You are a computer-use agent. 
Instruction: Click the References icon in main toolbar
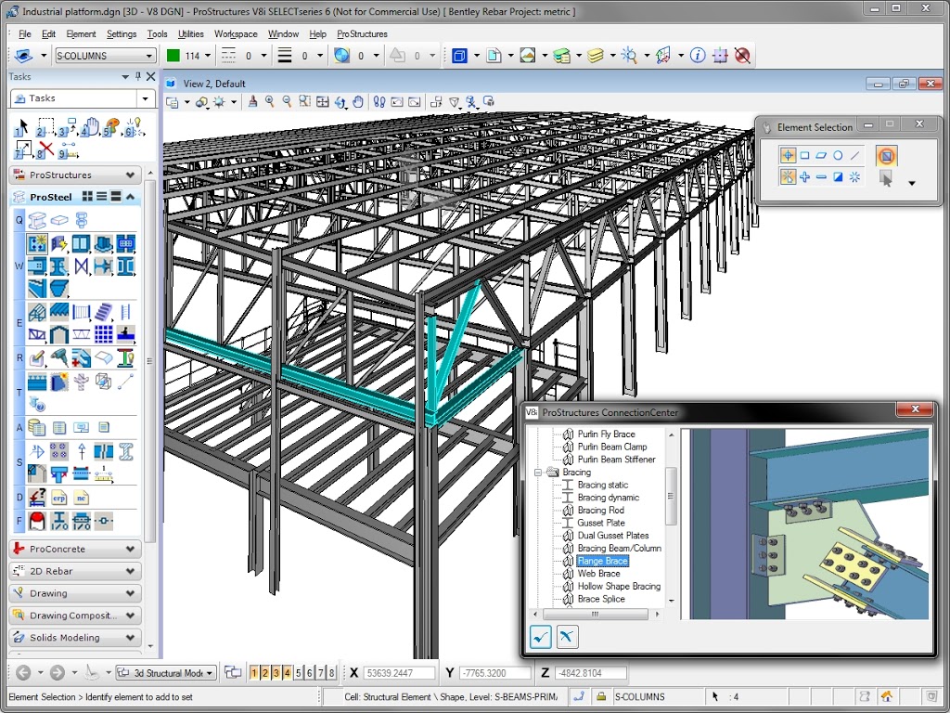pyautogui.click(x=494, y=56)
